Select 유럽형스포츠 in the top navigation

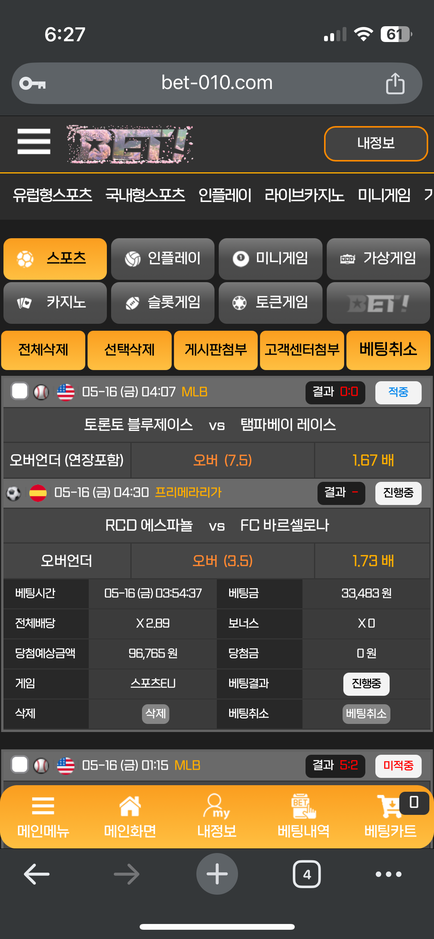52,195
